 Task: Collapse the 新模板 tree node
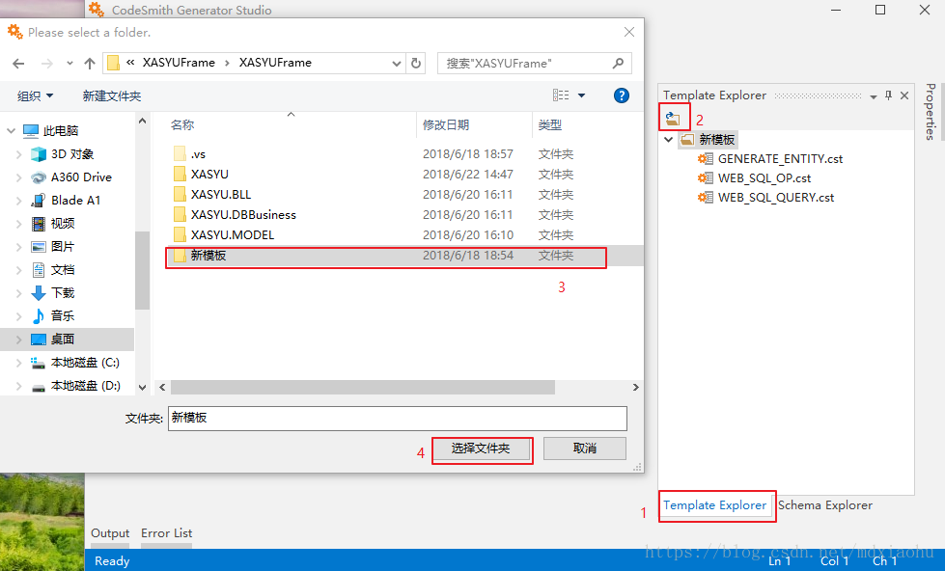[x=668, y=140]
